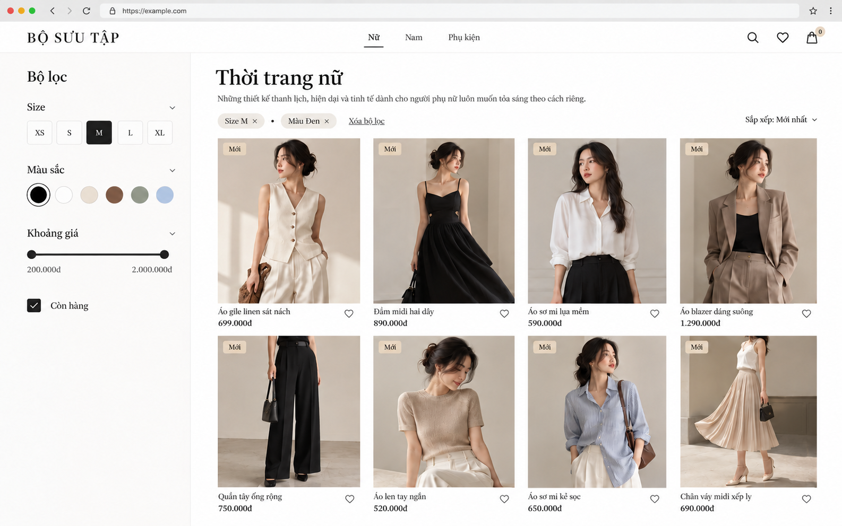Collapse the Khoảng giá filter section
This screenshot has width=842, height=526.
(x=172, y=234)
